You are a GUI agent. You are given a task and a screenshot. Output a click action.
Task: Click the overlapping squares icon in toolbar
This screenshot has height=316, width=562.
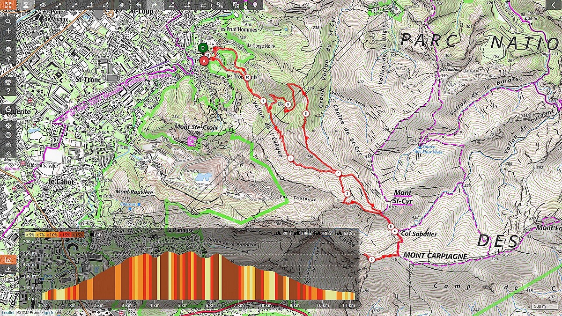[x=236, y=5]
